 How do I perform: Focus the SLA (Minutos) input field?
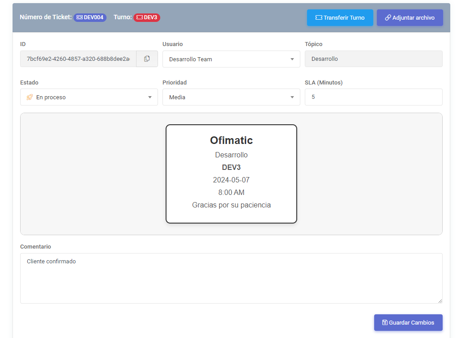pos(373,97)
